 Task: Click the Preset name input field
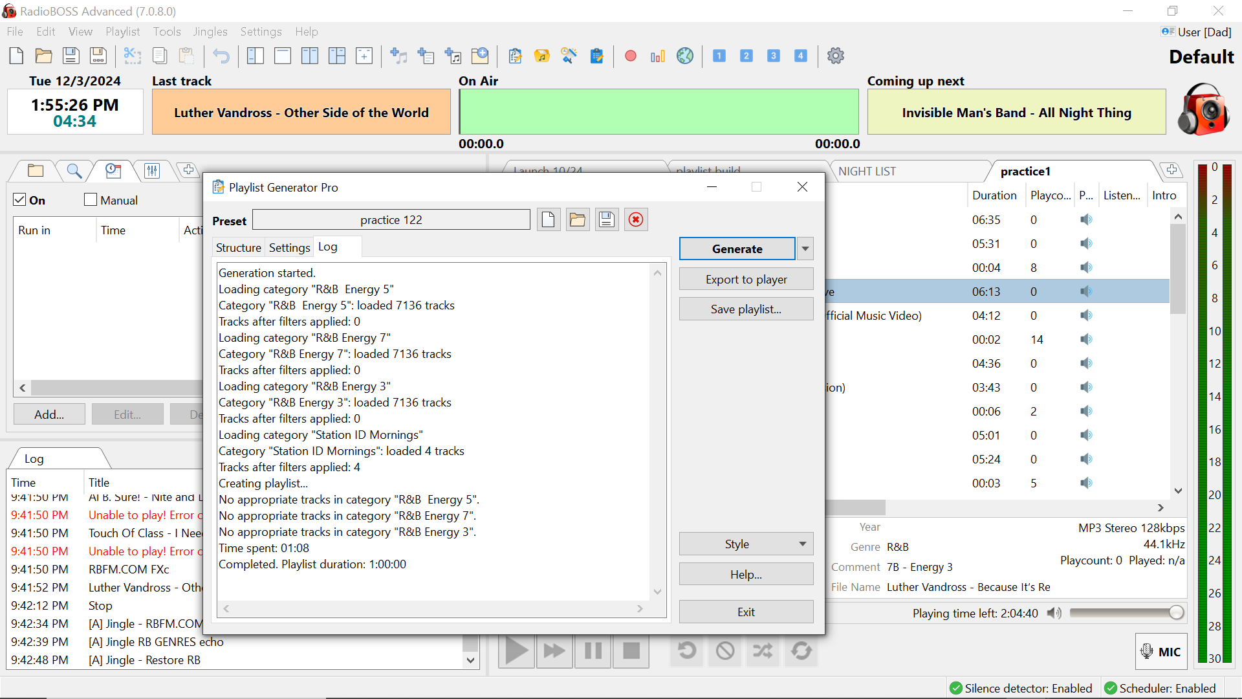393,219
